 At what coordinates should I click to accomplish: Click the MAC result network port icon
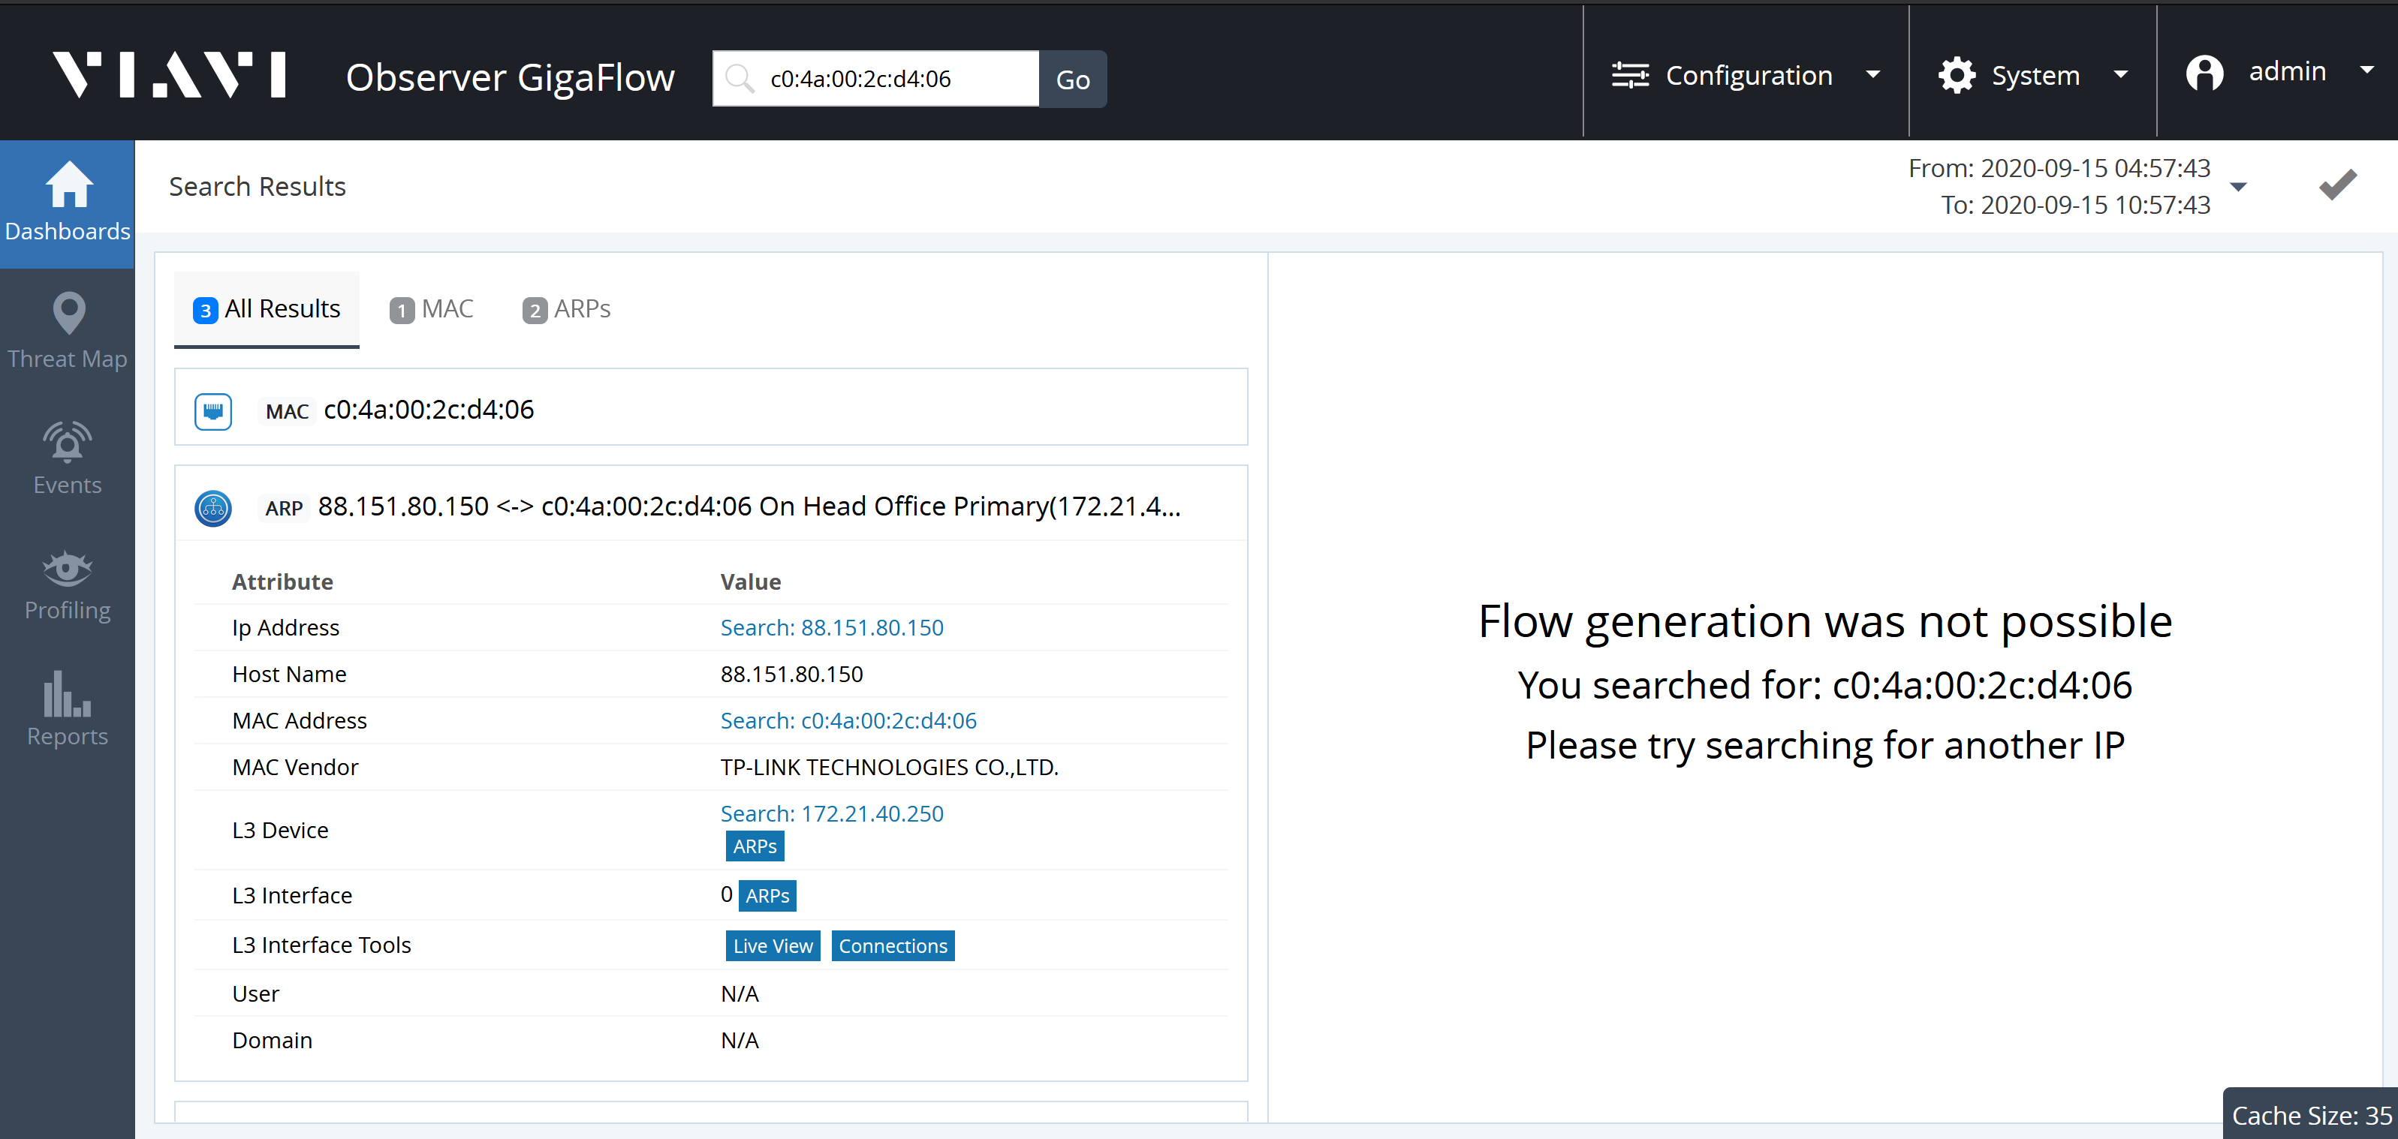pyautogui.click(x=213, y=410)
